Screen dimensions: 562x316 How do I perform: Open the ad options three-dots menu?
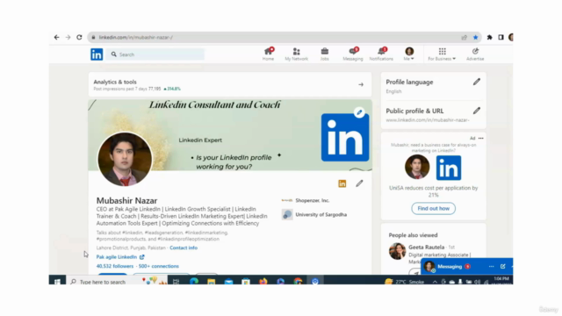481,139
